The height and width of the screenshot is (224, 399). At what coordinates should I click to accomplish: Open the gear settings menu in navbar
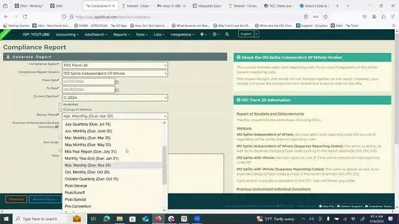point(203,34)
